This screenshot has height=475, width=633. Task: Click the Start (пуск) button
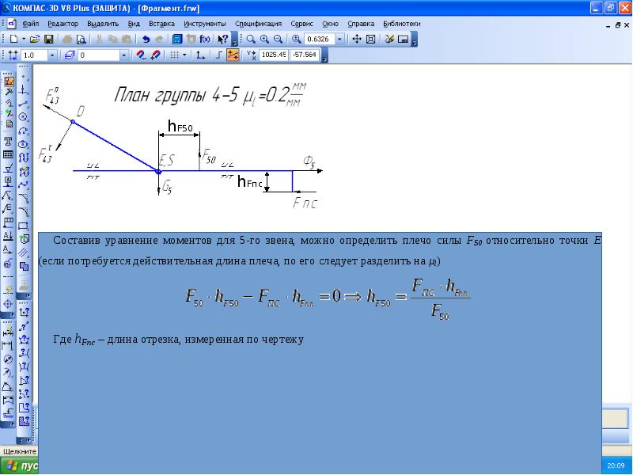click(19, 465)
